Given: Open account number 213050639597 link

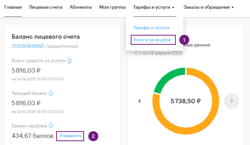Looking at the screenshot, I should [28, 46].
